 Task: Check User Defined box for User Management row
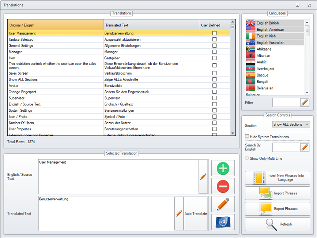click(x=214, y=33)
